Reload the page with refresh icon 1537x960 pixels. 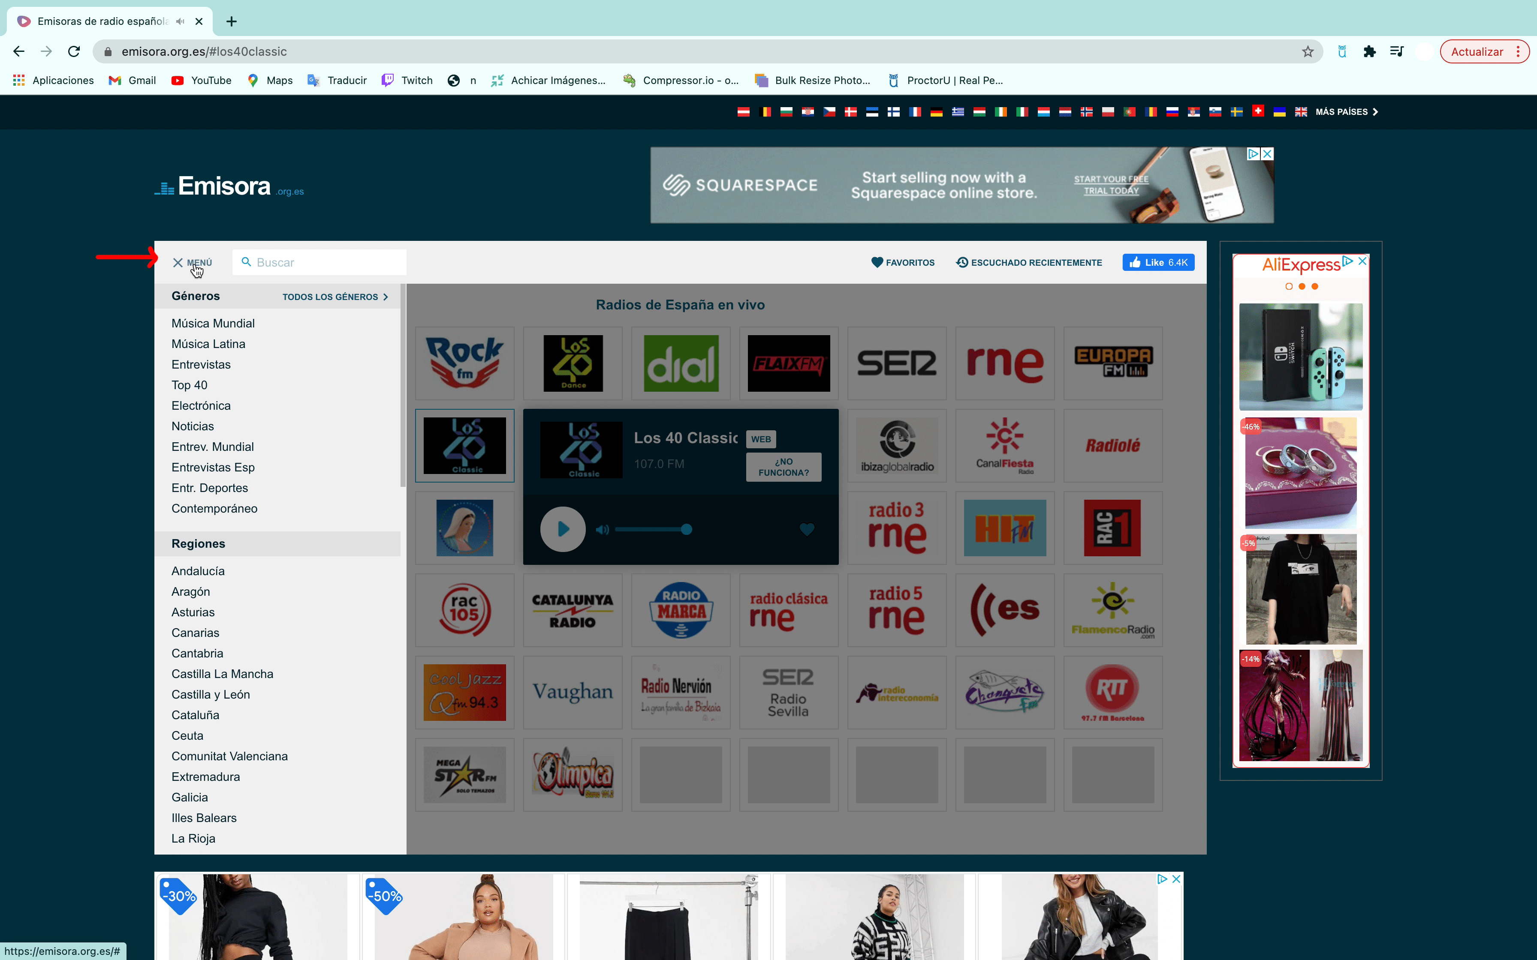pyautogui.click(x=74, y=51)
